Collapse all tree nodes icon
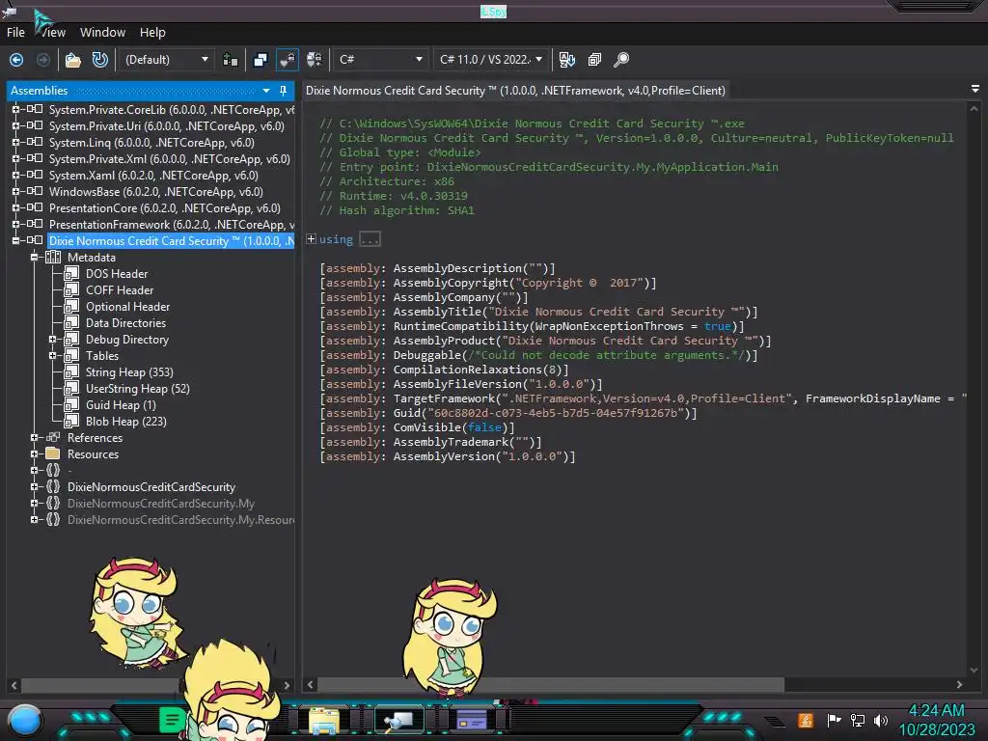Viewport: 988px width, 741px height. pos(594,60)
